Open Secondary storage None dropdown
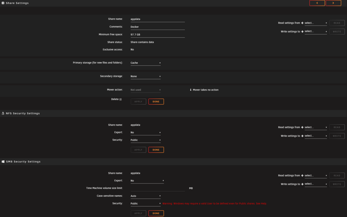 [x=145, y=76]
